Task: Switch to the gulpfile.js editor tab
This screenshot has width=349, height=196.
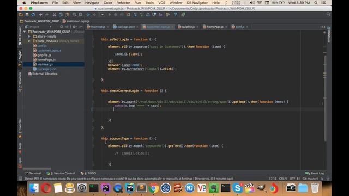Action: 188,27
